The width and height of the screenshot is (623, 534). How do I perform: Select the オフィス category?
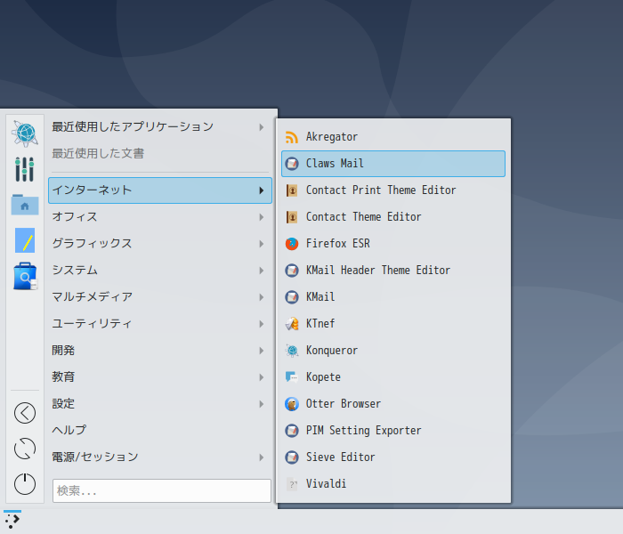pos(160,217)
